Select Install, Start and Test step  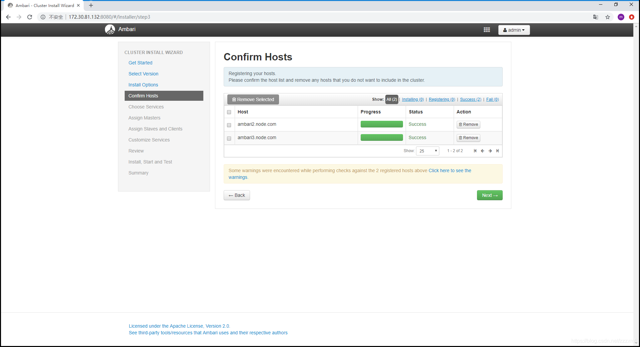pyautogui.click(x=150, y=162)
